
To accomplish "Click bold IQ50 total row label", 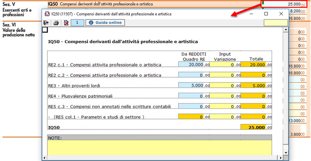I will click(x=54, y=127).
